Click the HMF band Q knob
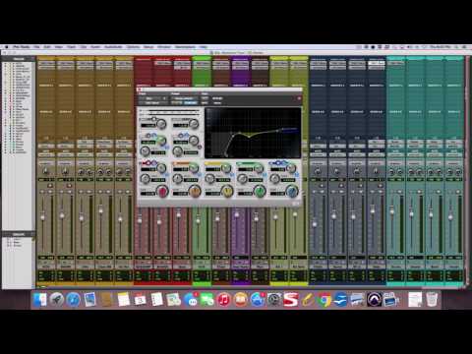 tap(259, 168)
